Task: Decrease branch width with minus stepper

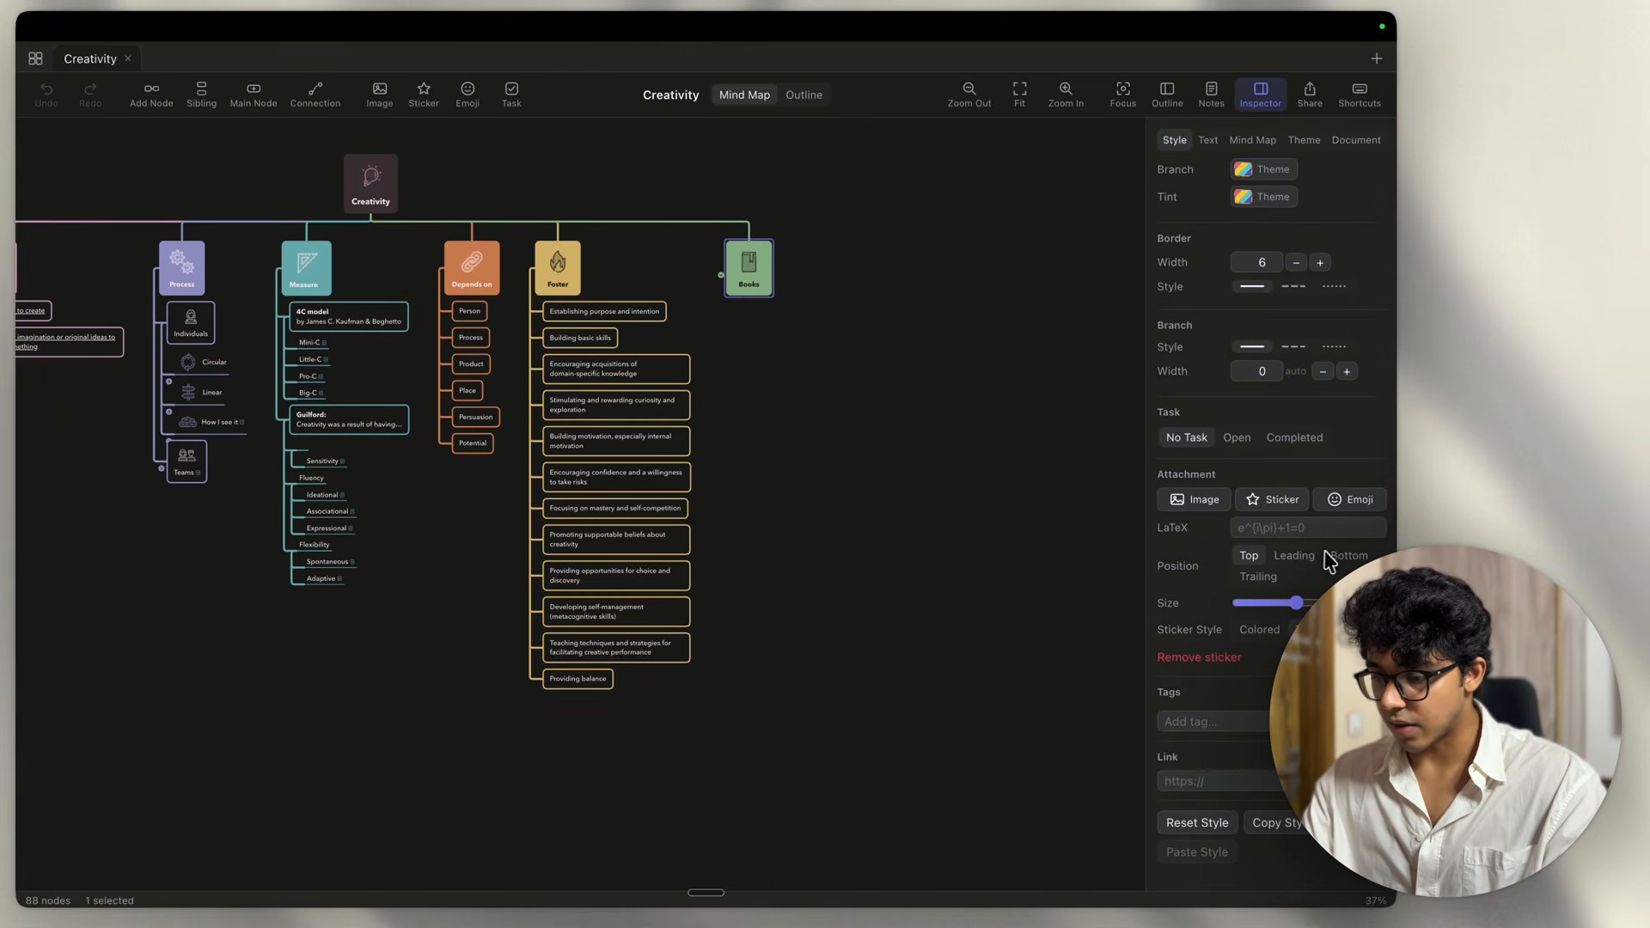Action: [x=1323, y=371]
